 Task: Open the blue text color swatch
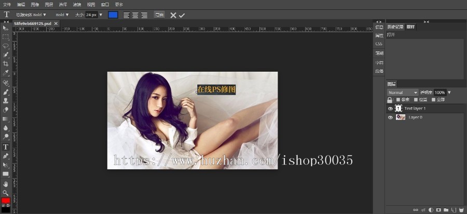(113, 15)
